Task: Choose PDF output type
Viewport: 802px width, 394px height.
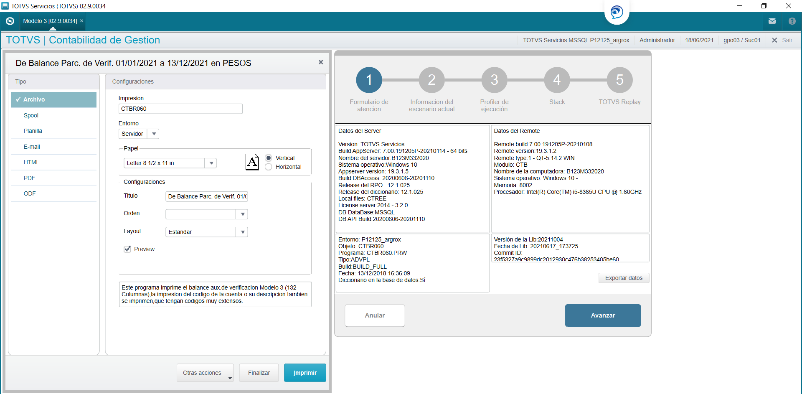Action: point(53,178)
